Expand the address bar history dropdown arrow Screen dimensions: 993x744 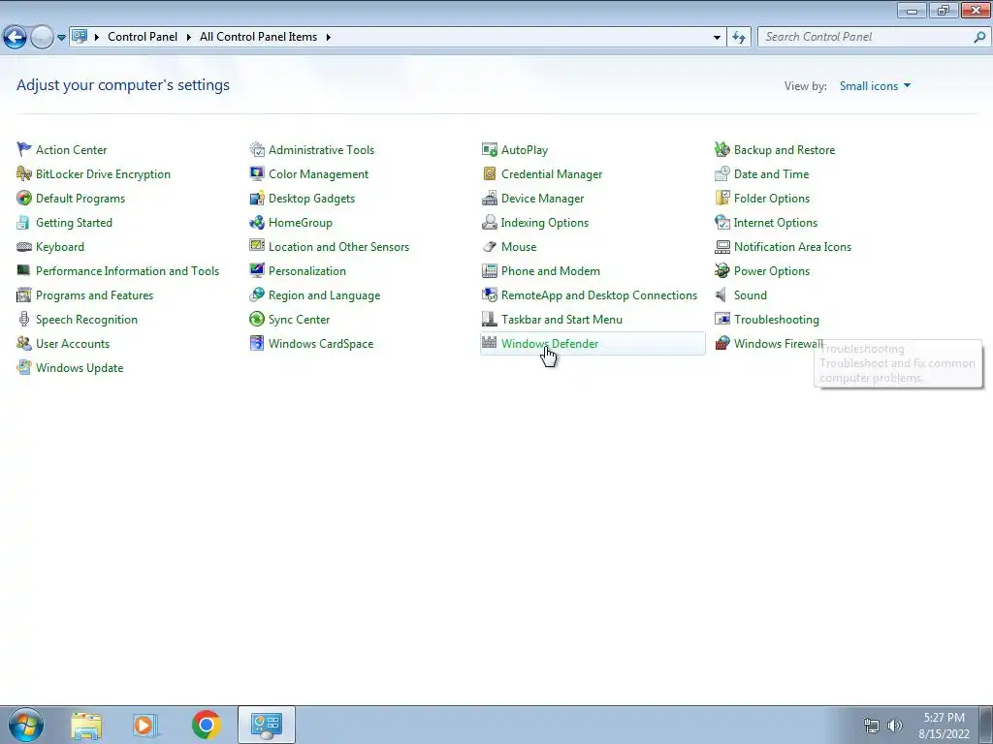717,37
